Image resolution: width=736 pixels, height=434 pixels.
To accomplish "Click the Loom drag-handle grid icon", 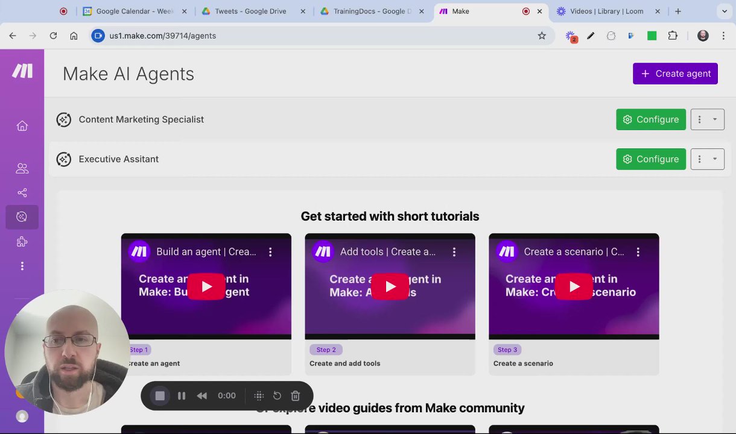I will coord(259,395).
